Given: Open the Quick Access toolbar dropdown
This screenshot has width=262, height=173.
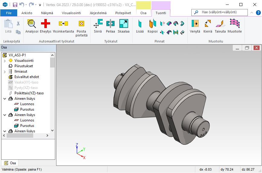Looking at the screenshot, I should click(40, 5).
